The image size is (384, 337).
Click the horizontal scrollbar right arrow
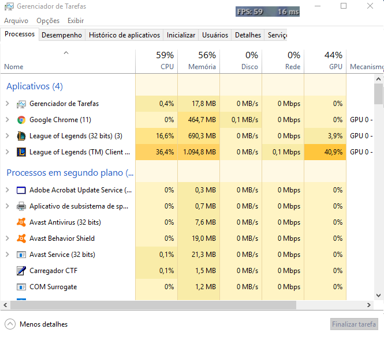[x=369, y=305]
